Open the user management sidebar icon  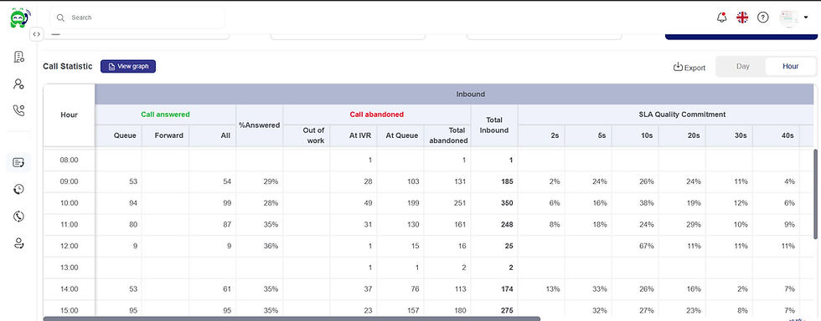tap(18, 84)
